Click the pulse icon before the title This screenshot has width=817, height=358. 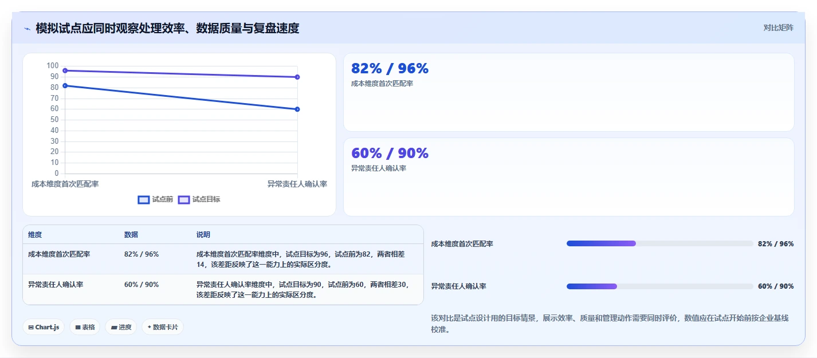tap(27, 29)
